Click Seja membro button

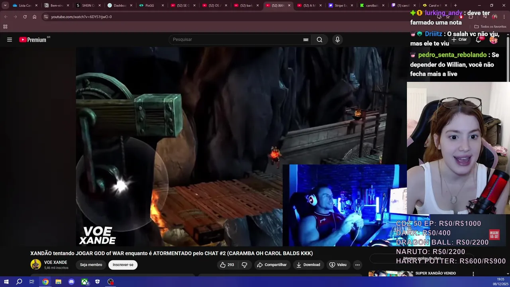[91, 265]
